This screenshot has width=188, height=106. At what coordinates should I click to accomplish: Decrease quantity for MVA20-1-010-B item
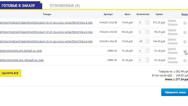click(x=148, y=24)
